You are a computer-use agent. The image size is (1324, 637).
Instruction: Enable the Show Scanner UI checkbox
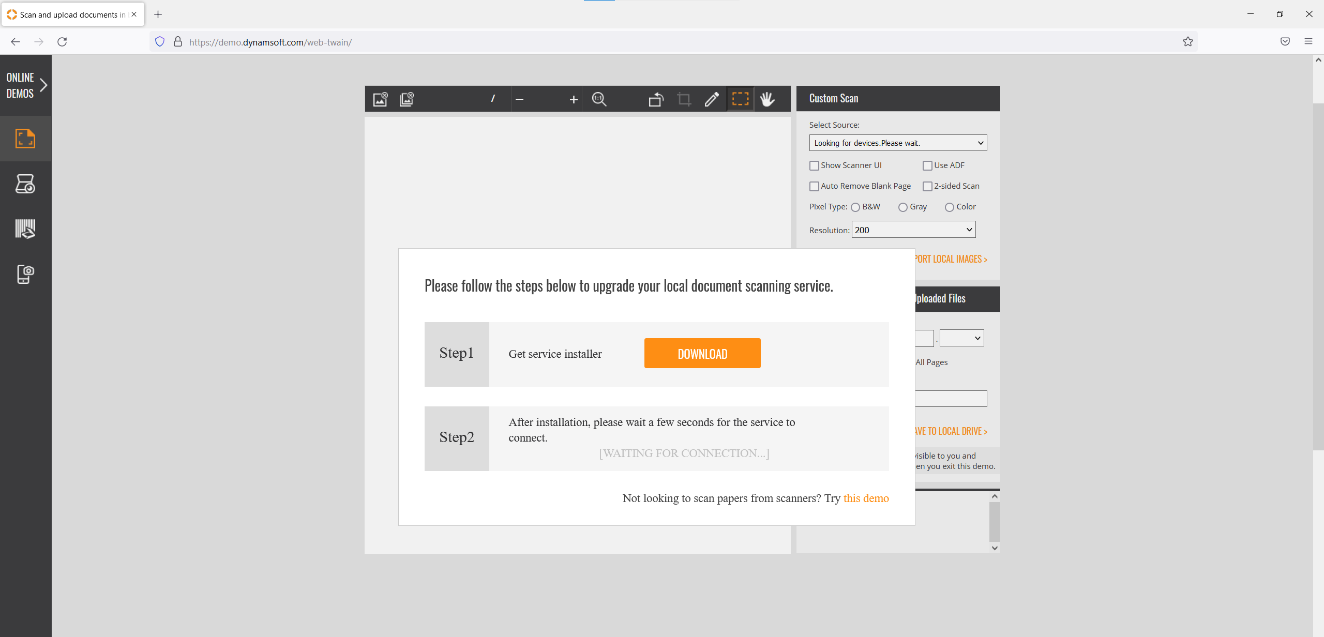tap(814, 165)
